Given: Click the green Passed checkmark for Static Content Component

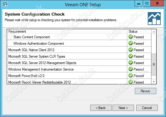Looking at the screenshot, I should pos(131,37).
